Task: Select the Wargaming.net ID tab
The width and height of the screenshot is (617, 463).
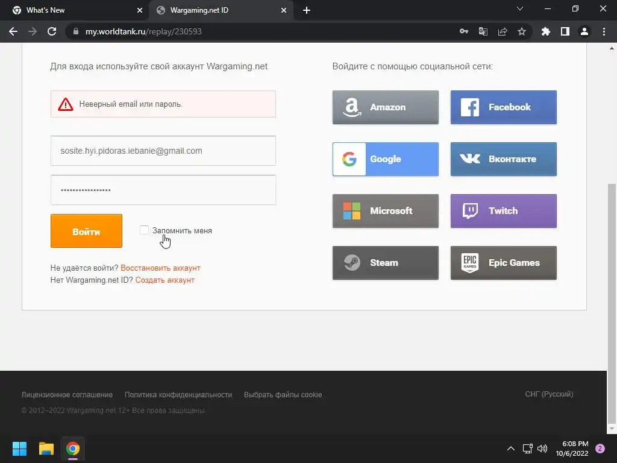Action: 221,10
